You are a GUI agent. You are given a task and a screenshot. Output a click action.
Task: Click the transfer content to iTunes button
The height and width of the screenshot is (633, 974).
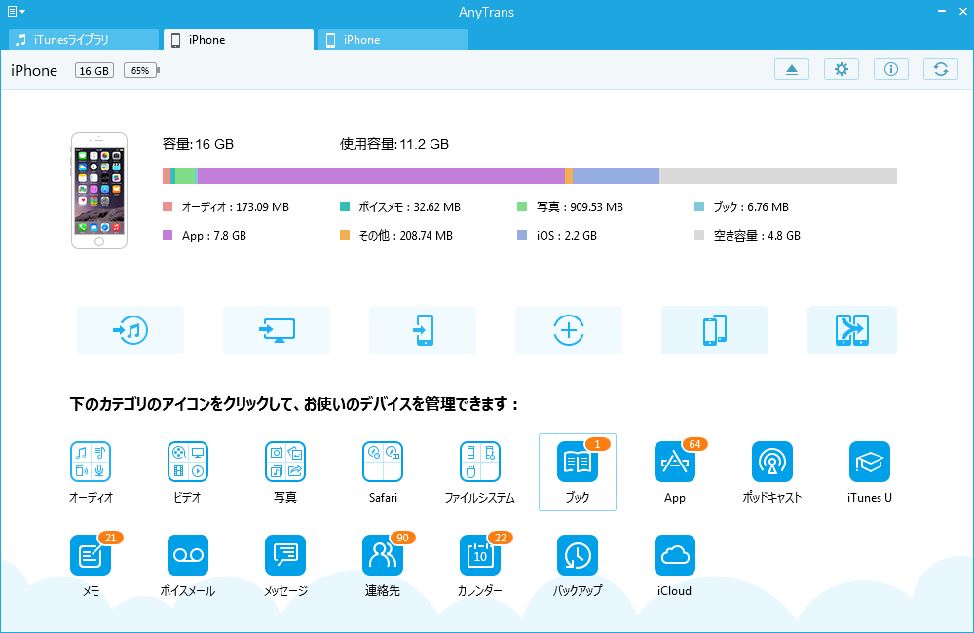[131, 330]
